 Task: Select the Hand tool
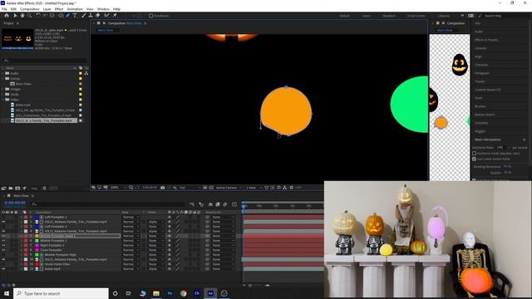pos(22,16)
